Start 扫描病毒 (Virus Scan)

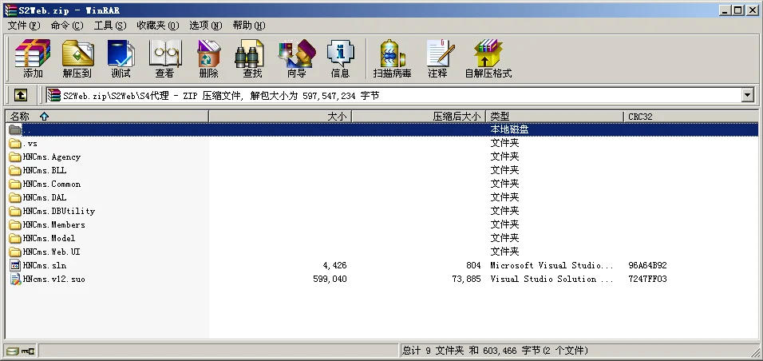tap(392, 58)
